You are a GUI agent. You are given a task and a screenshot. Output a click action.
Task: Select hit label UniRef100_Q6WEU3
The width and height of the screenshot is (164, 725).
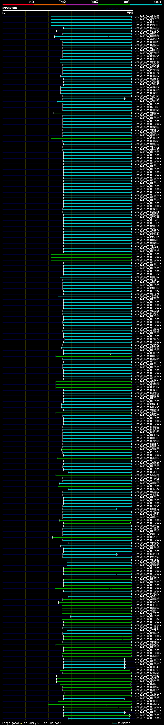tap(147, 127)
